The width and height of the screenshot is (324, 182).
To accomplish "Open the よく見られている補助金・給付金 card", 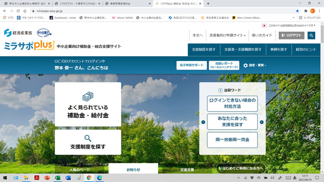I will click(88, 104).
